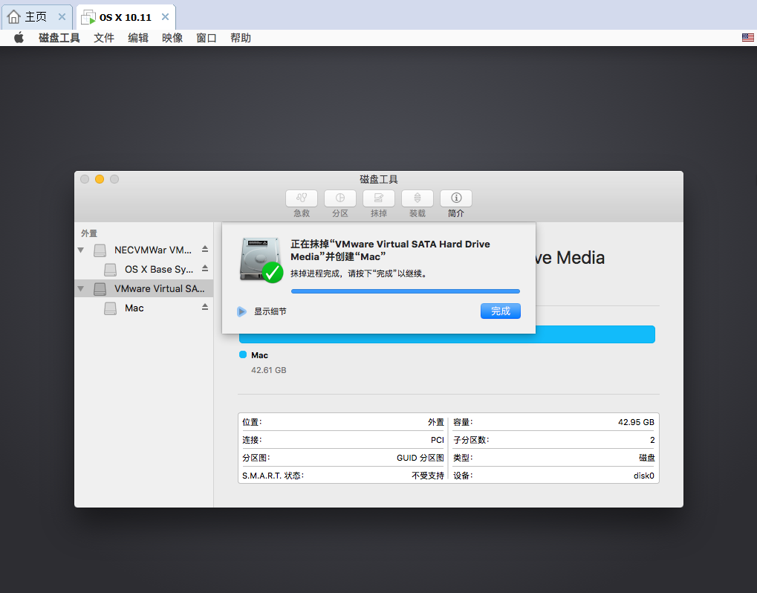The width and height of the screenshot is (757, 593).
Task: Click the Info (简介) toolbar icon
Action: (x=455, y=198)
